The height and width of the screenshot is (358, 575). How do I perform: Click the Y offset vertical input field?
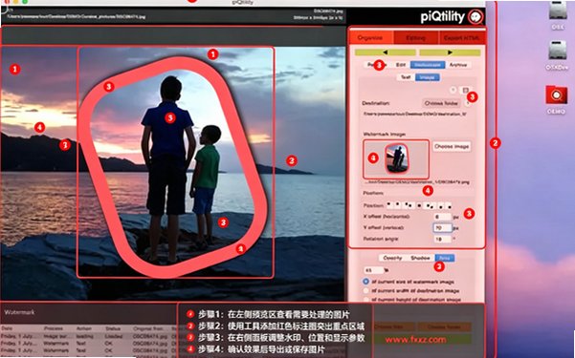pos(443,227)
